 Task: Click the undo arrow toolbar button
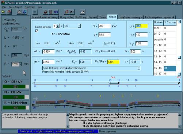(x=35, y=12)
